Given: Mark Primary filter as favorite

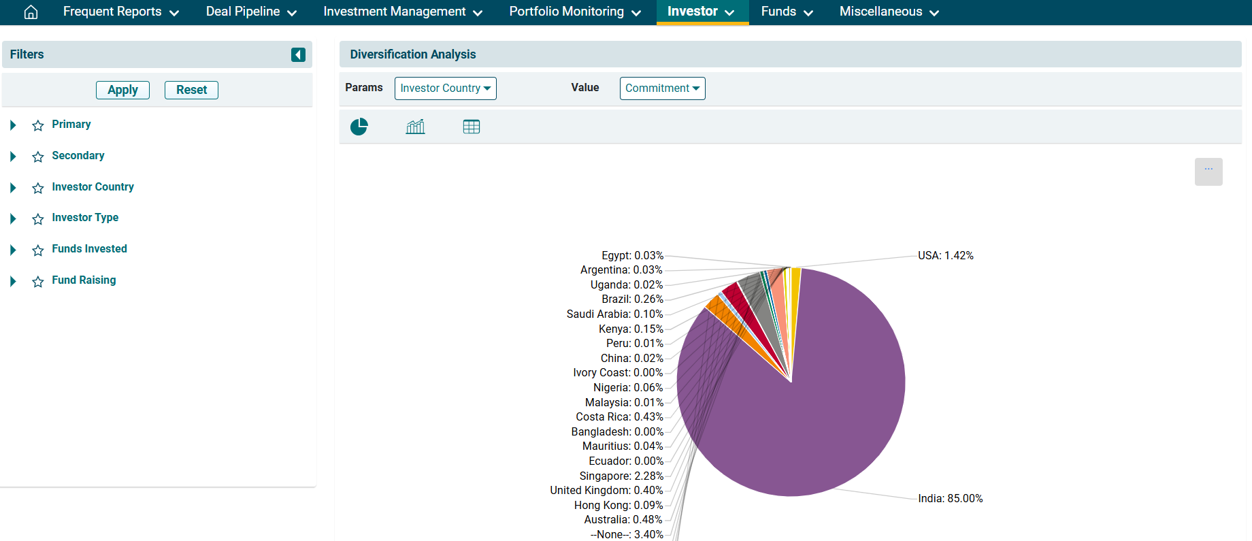Looking at the screenshot, I should pyautogui.click(x=38, y=125).
